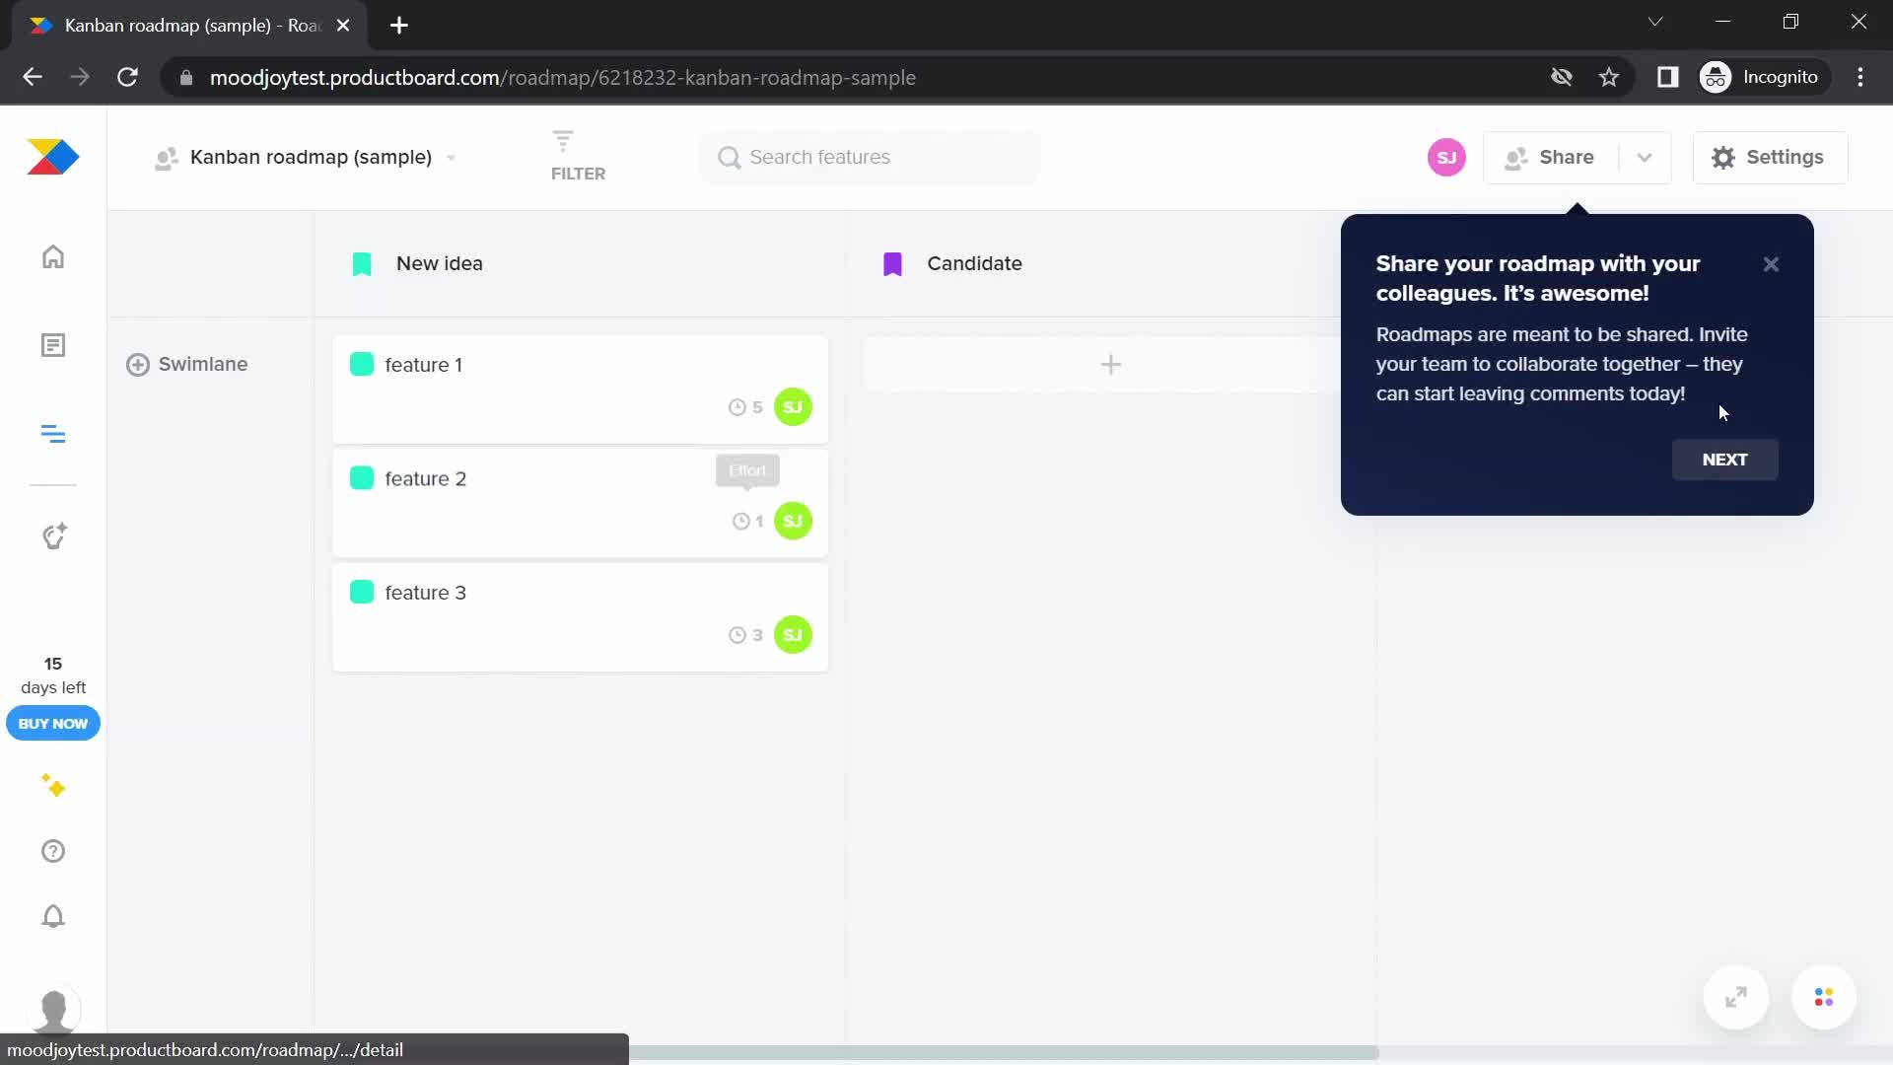Click NEXT button in the tooltip
The image size is (1893, 1065).
[1725, 458]
